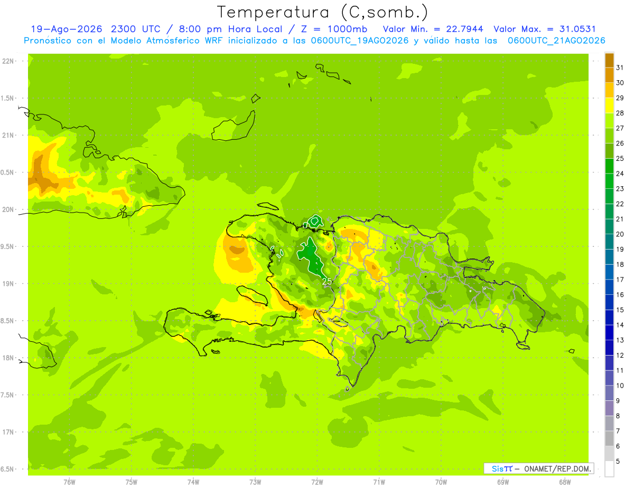The width and height of the screenshot is (634, 489).
Task: Click the colorbar label "15"
Action: point(620,310)
